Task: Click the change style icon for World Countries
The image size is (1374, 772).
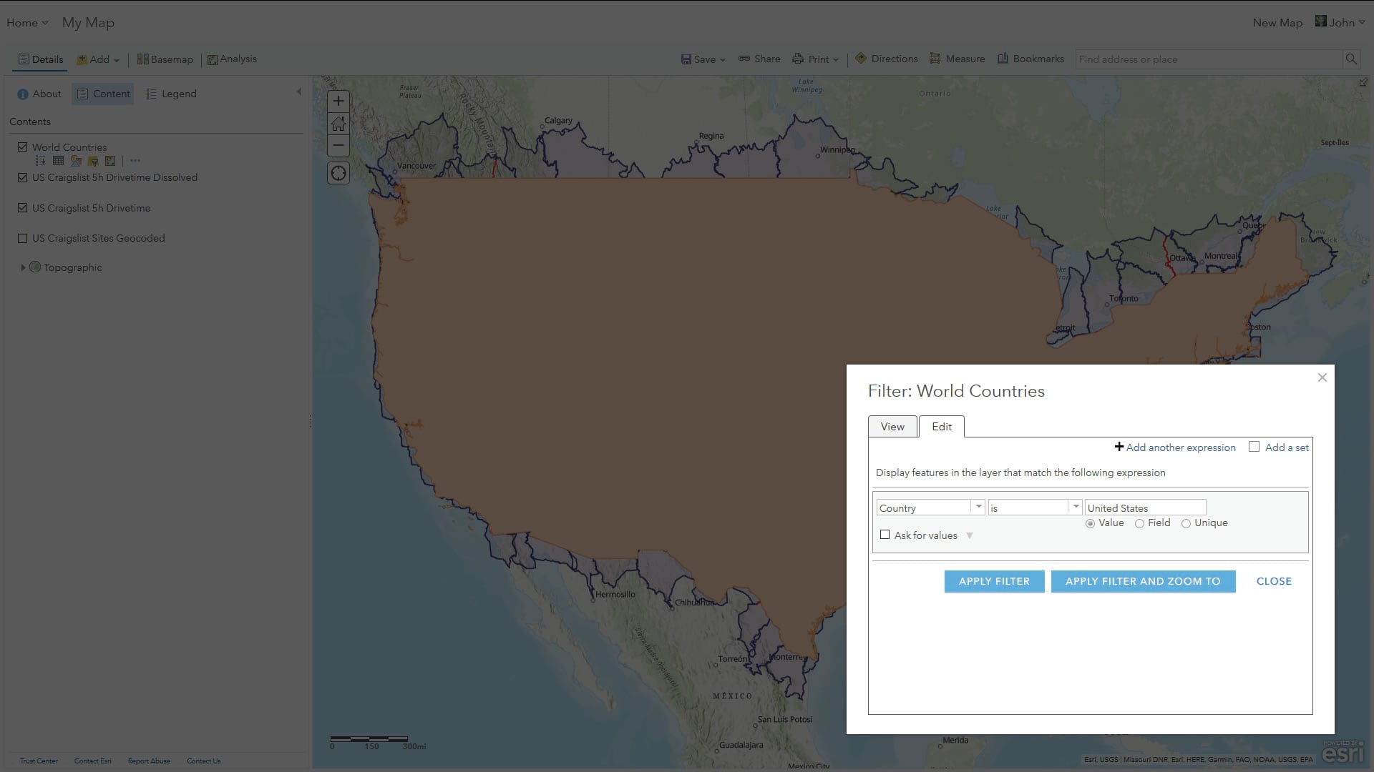Action: pyautogui.click(x=76, y=161)
